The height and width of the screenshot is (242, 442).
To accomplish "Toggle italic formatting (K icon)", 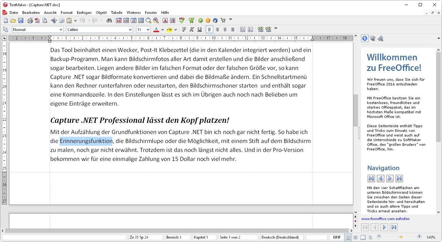I will click(x=192, y=30).
